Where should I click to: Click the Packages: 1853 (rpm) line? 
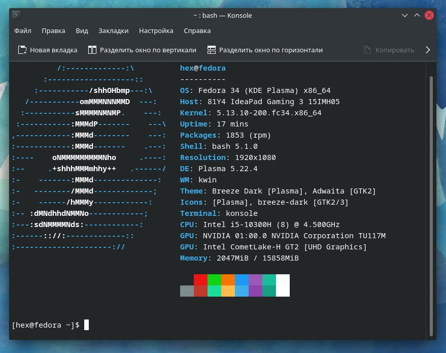coord(225,135)
